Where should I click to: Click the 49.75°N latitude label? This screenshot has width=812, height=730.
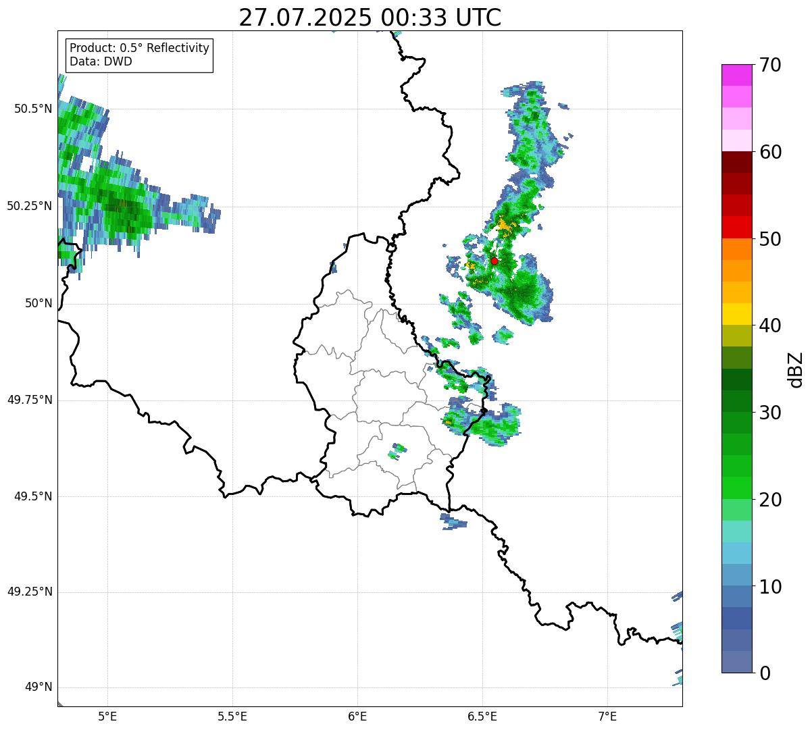click(x=29, y=400)
